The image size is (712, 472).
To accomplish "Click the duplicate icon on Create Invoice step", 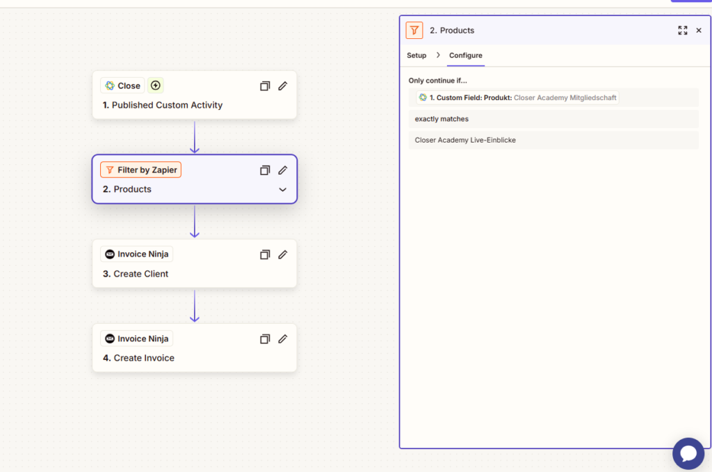I will point(265,339).
